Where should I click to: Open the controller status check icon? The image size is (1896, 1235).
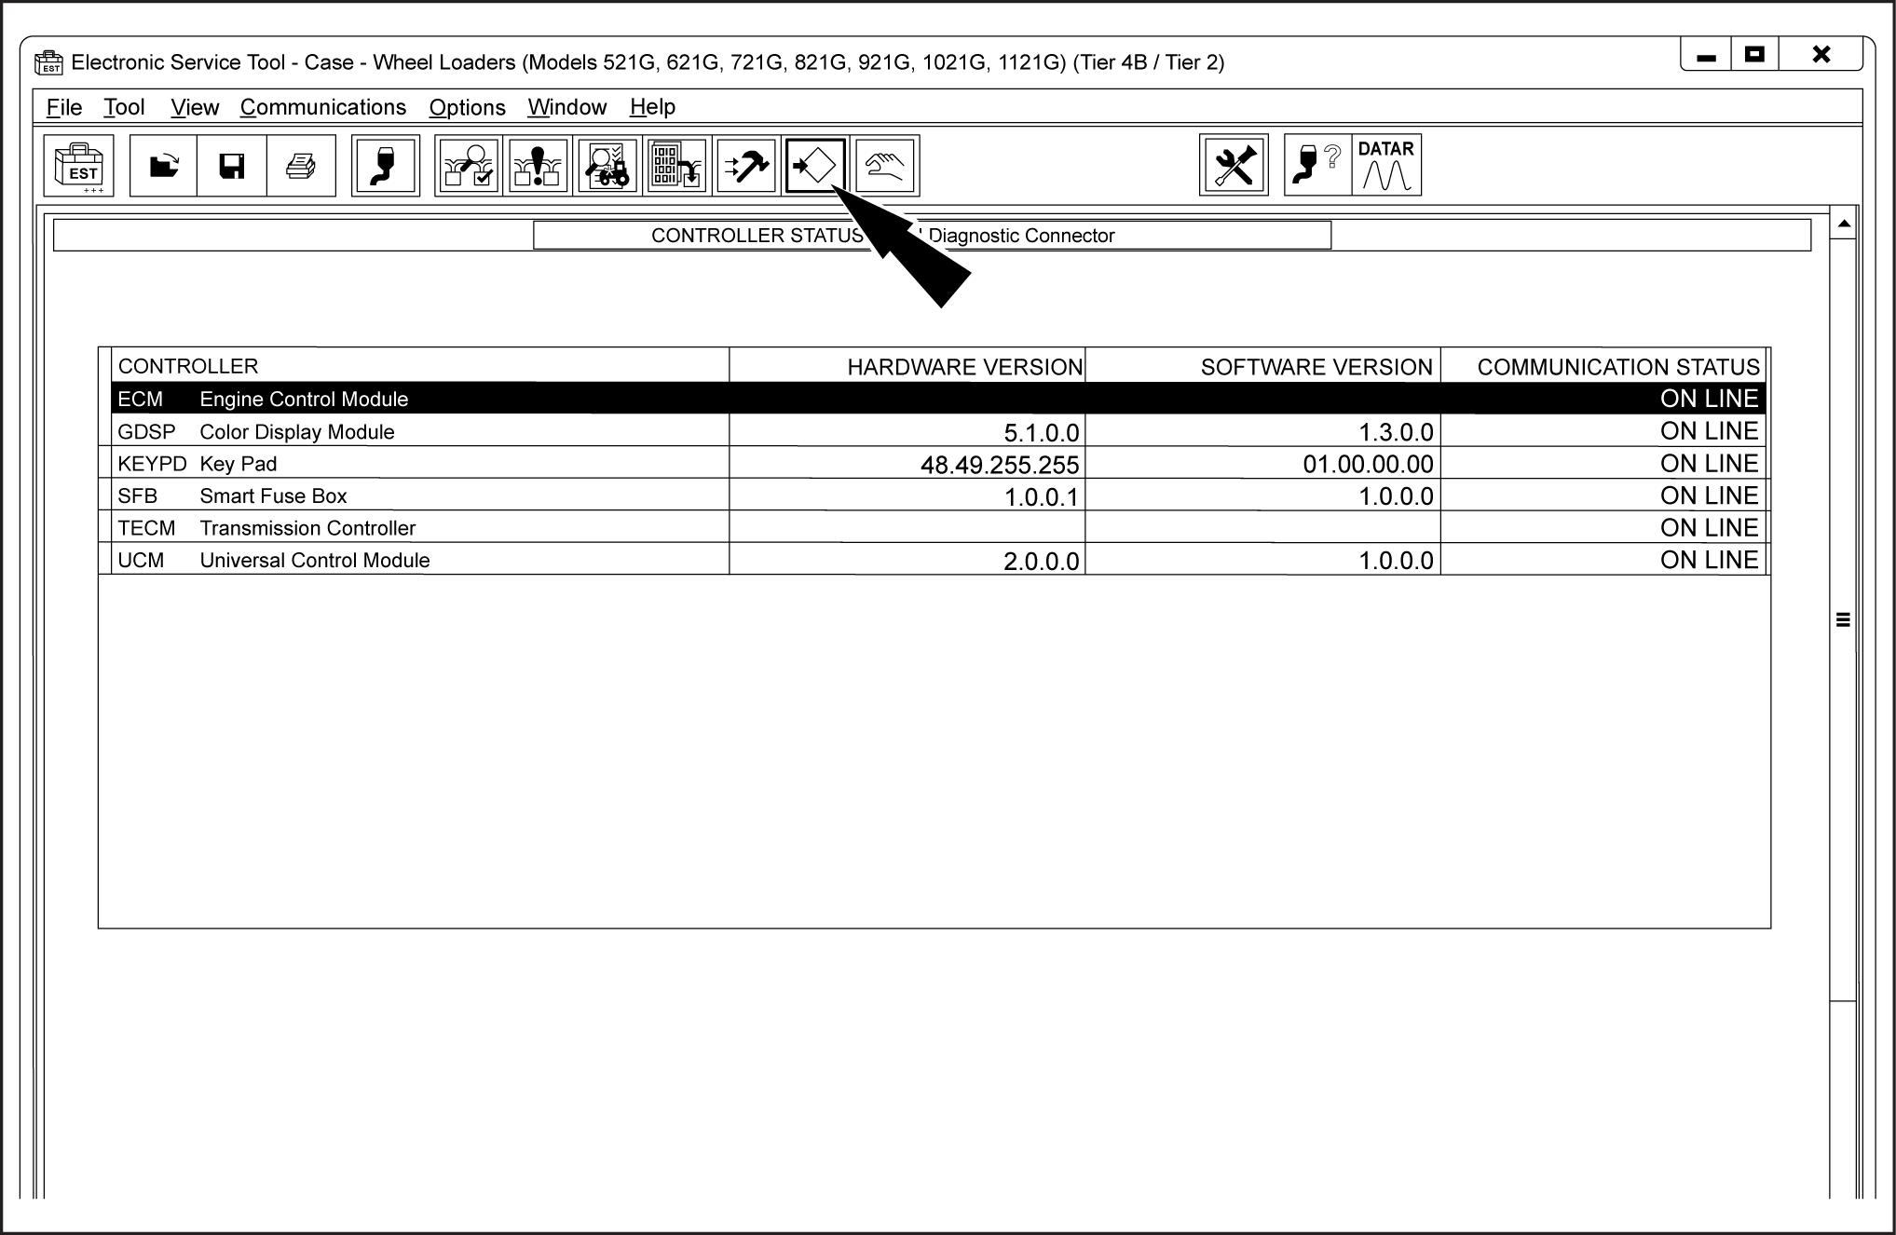[x=469, y=166]
